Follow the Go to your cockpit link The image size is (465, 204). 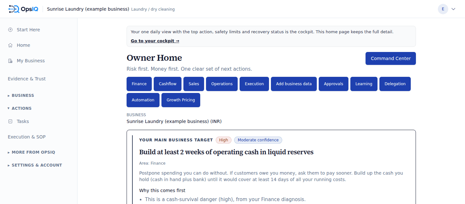[155, 41]
